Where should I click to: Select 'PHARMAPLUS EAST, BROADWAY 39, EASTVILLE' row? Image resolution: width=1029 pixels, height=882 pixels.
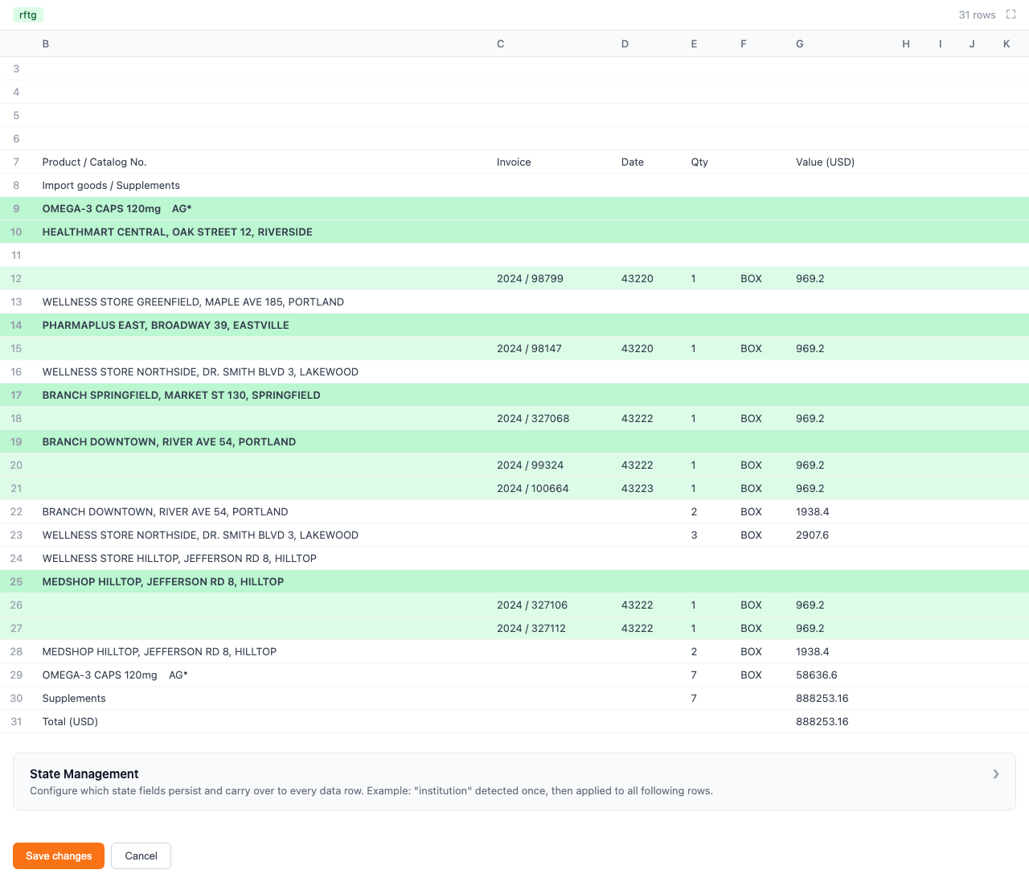(x=166, y=325)
